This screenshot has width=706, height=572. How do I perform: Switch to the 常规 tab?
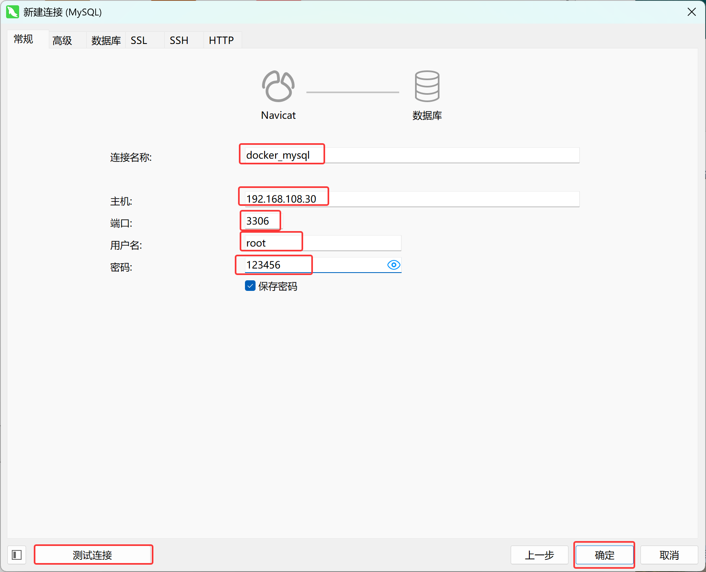[28, 39]
